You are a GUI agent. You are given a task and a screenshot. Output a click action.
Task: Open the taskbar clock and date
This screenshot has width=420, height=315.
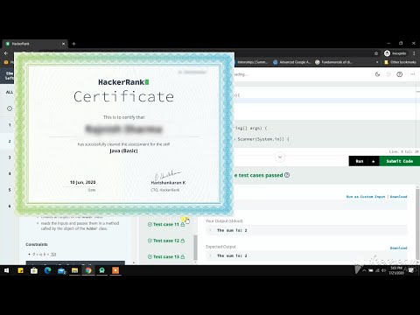396,270
